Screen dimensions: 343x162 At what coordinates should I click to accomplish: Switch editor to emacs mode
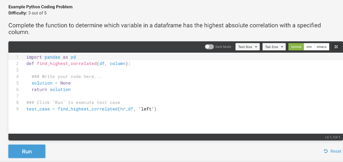click(322, 47)
